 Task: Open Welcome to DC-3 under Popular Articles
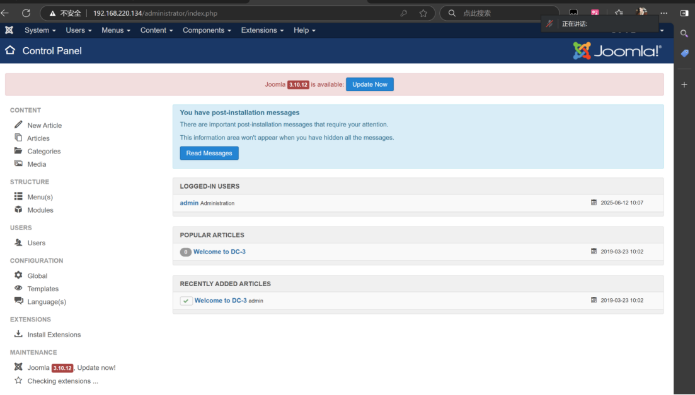219,252
